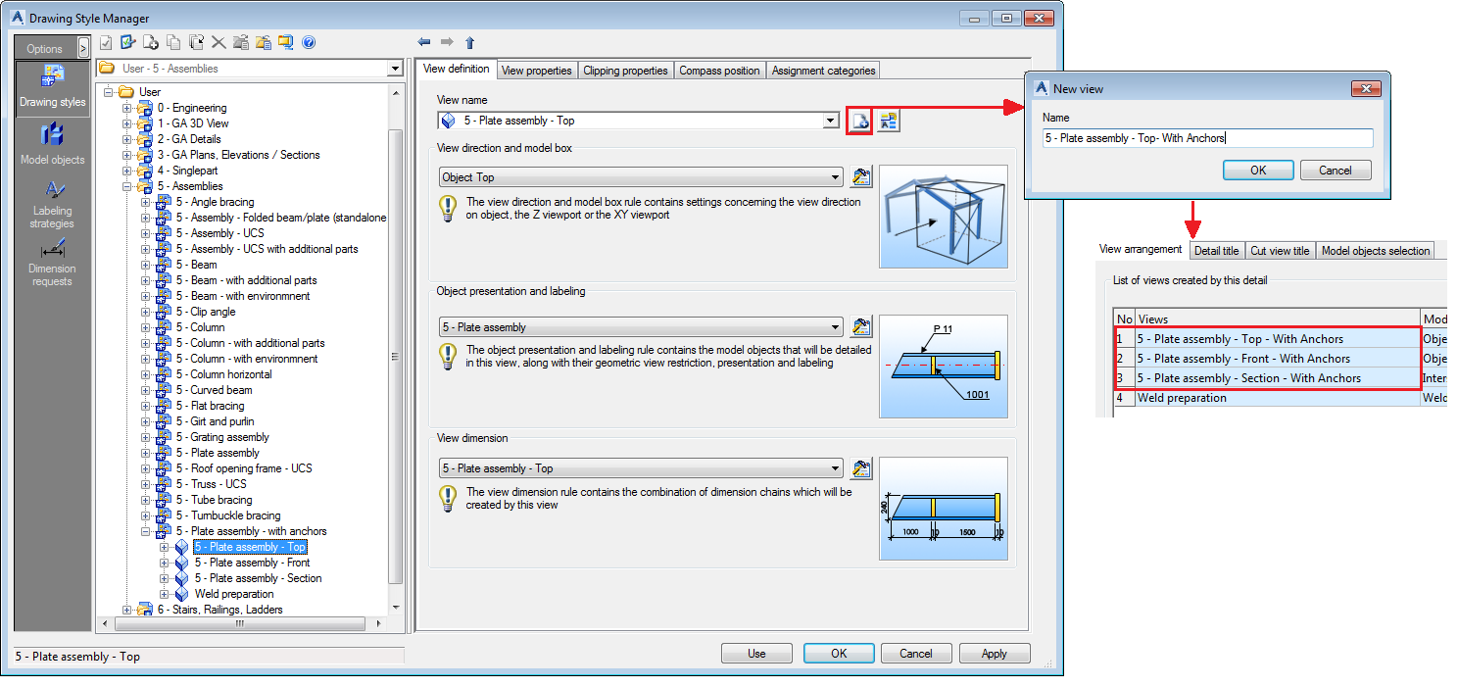Click the yellow folder with sheet toolbar icon
1458x687 pixels.
tap(264, 42)
